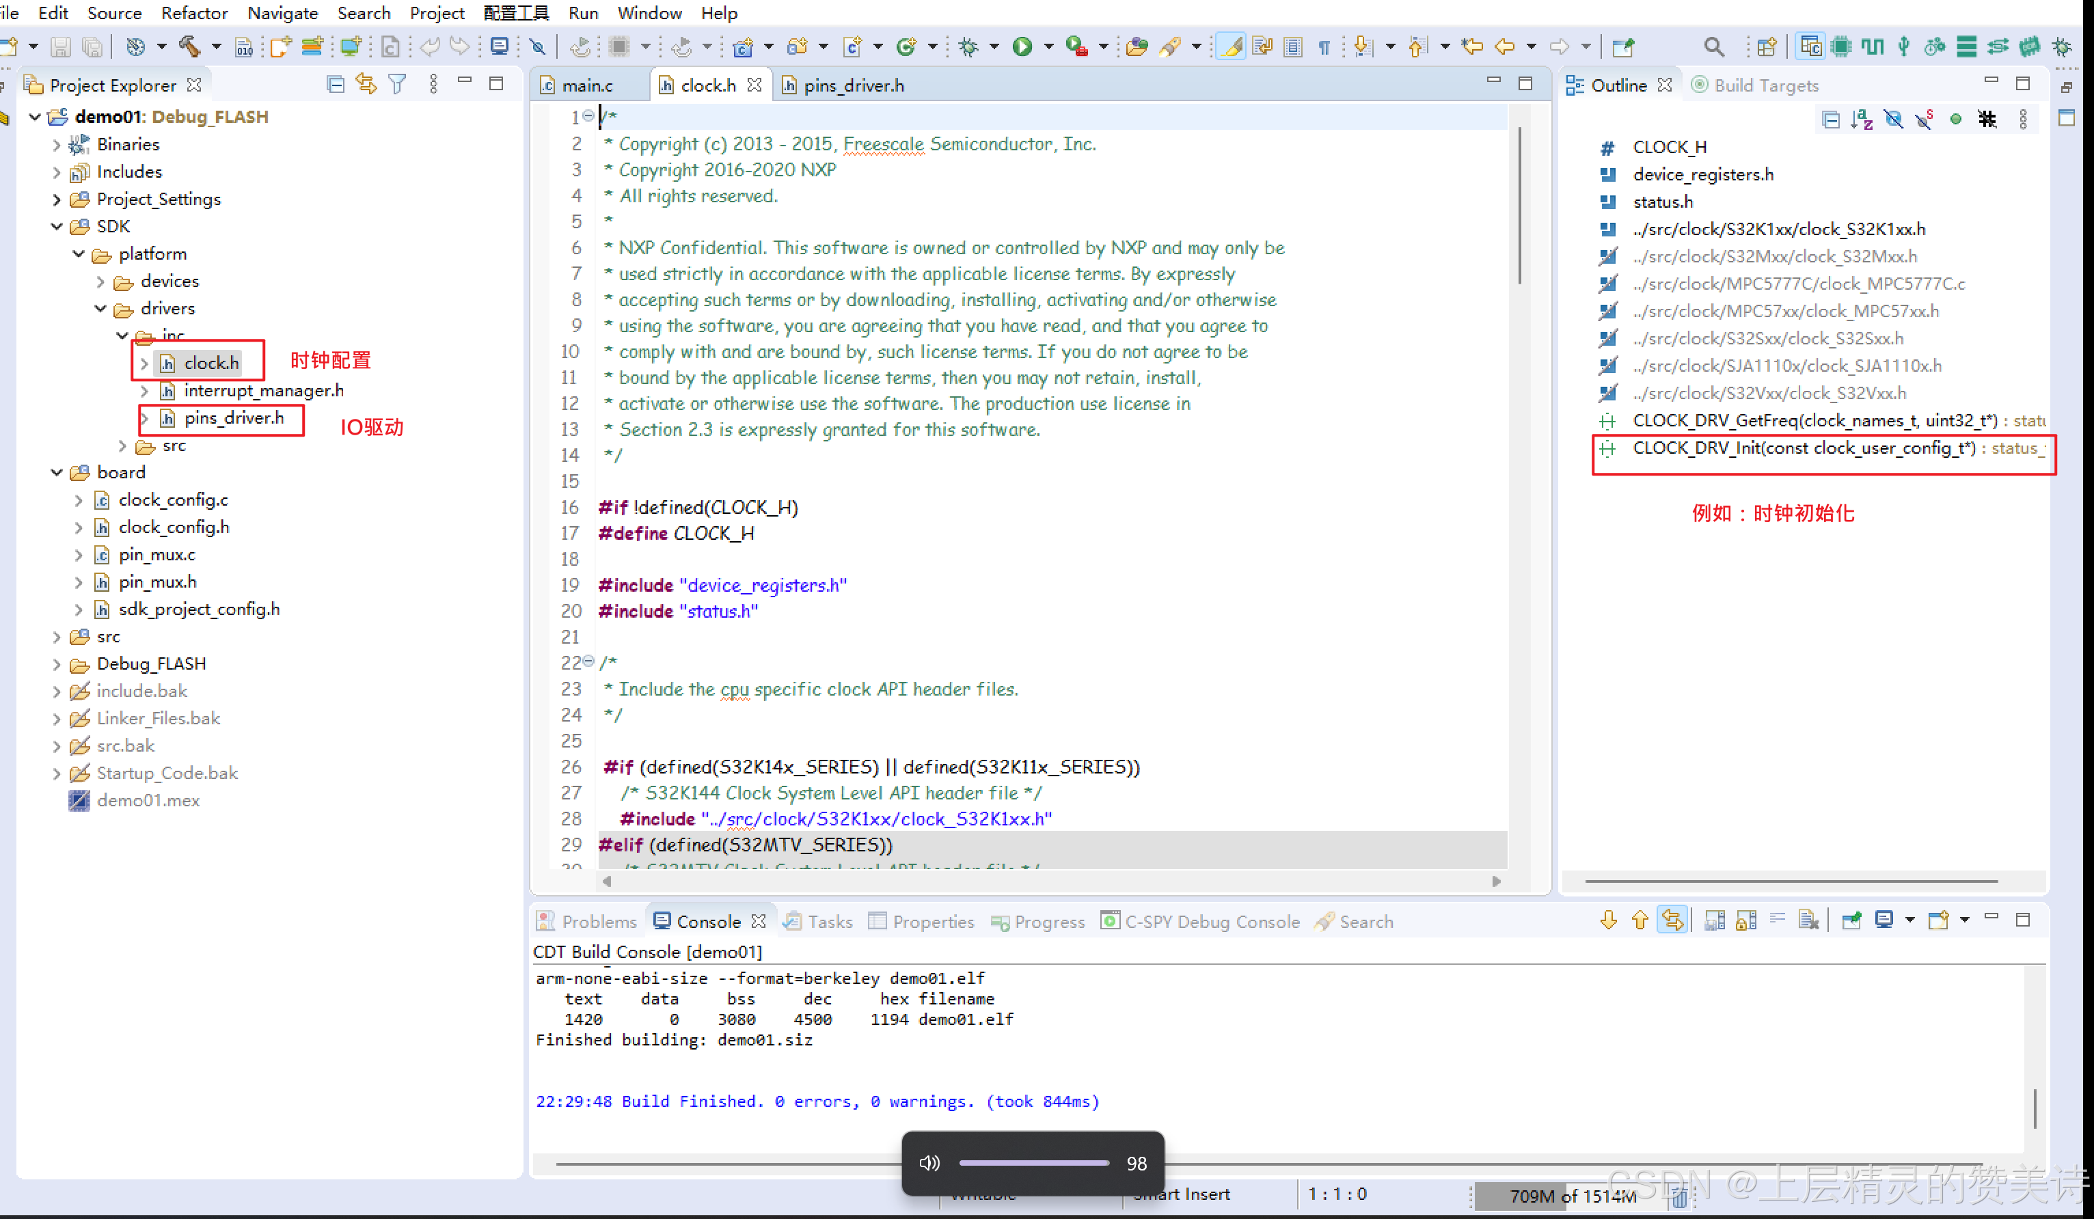Click the volume slider in overlay
Screen dimensions: 2094x1219
click(1034, 1162)
